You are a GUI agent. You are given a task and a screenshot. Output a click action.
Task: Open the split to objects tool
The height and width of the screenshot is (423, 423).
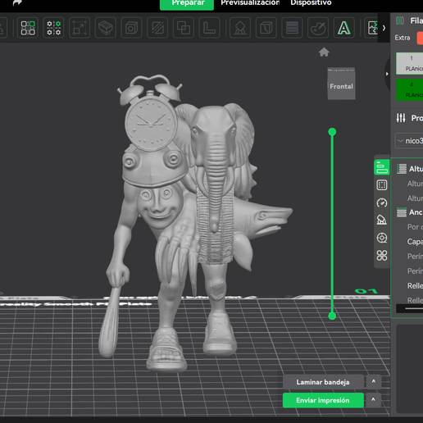[53, 28]
